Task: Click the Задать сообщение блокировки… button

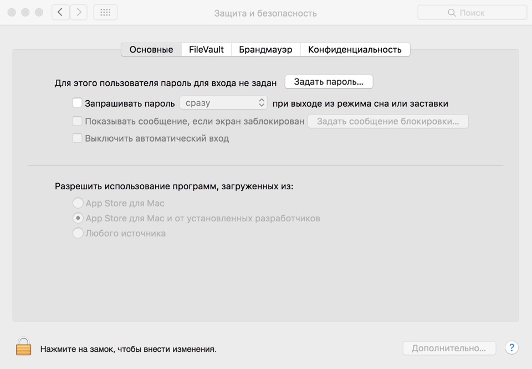Action: coord(388,121)
